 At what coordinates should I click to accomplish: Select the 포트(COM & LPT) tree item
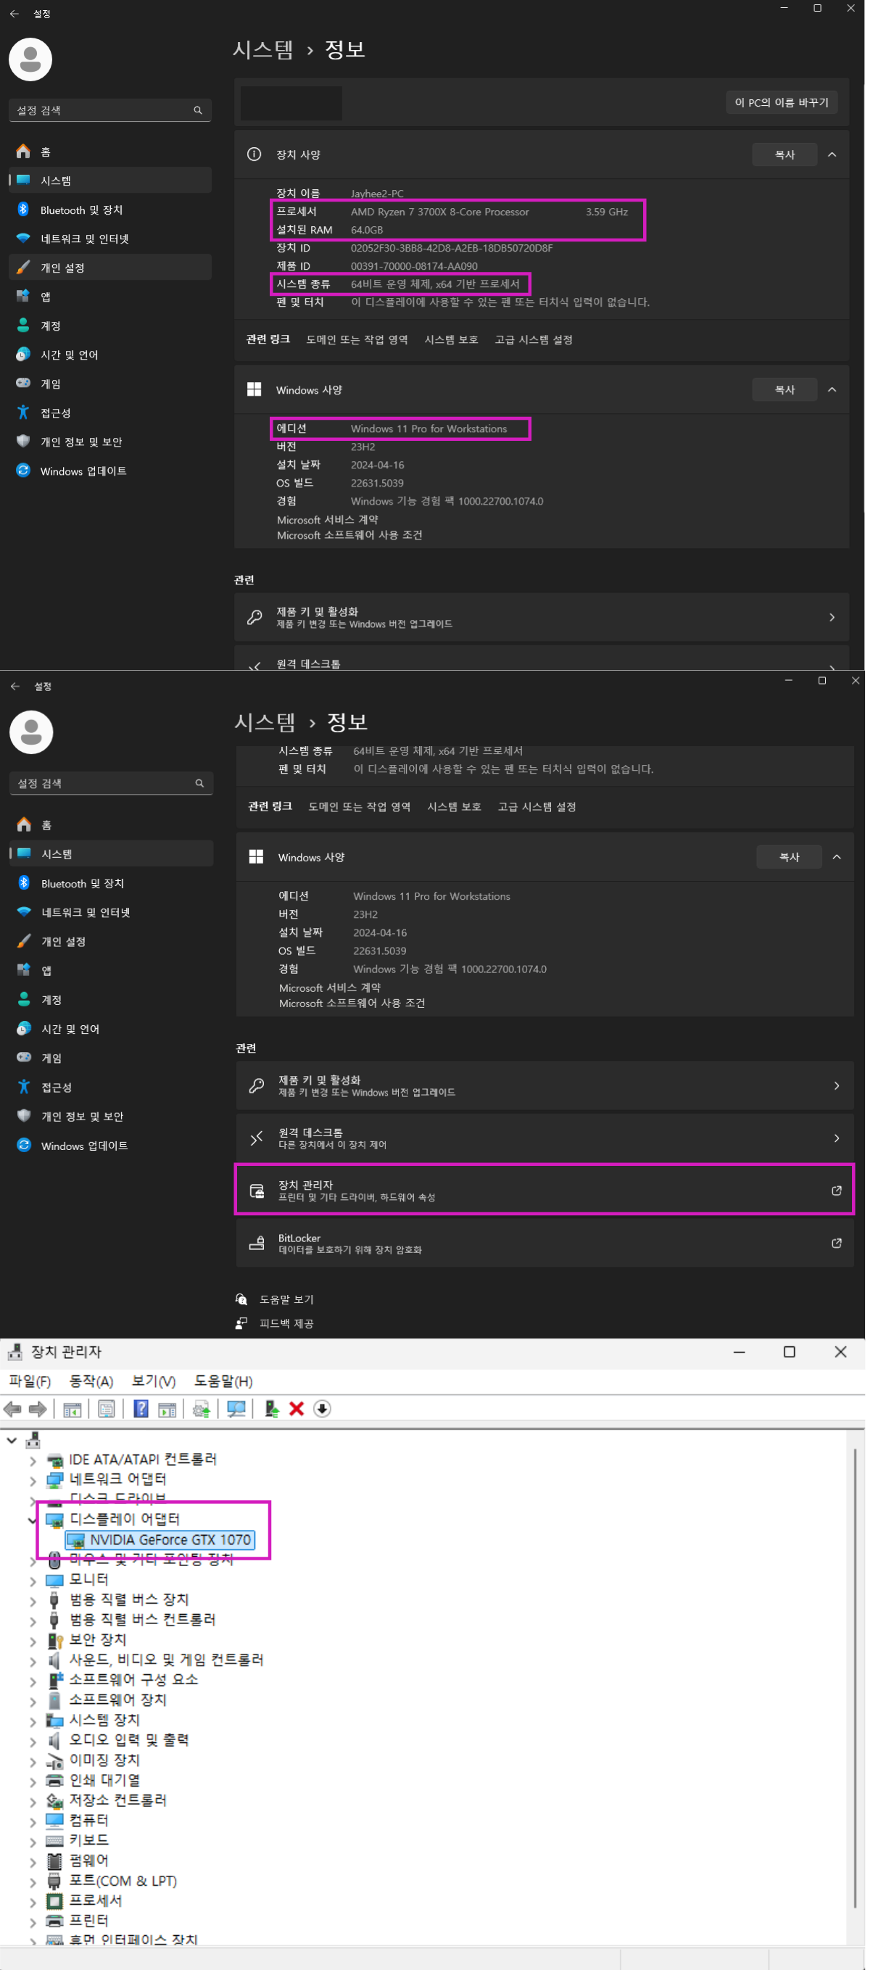(x=123, y=1881)
